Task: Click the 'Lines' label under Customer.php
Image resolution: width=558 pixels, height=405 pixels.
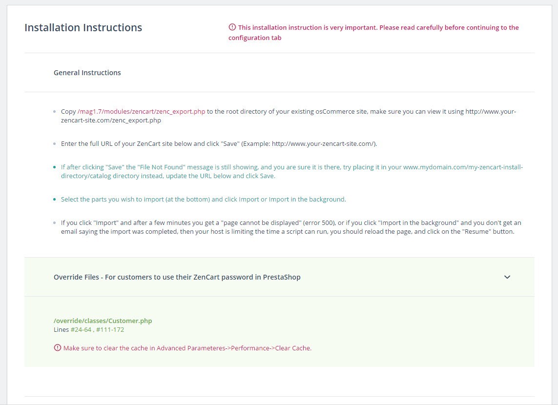Action: 61,330
